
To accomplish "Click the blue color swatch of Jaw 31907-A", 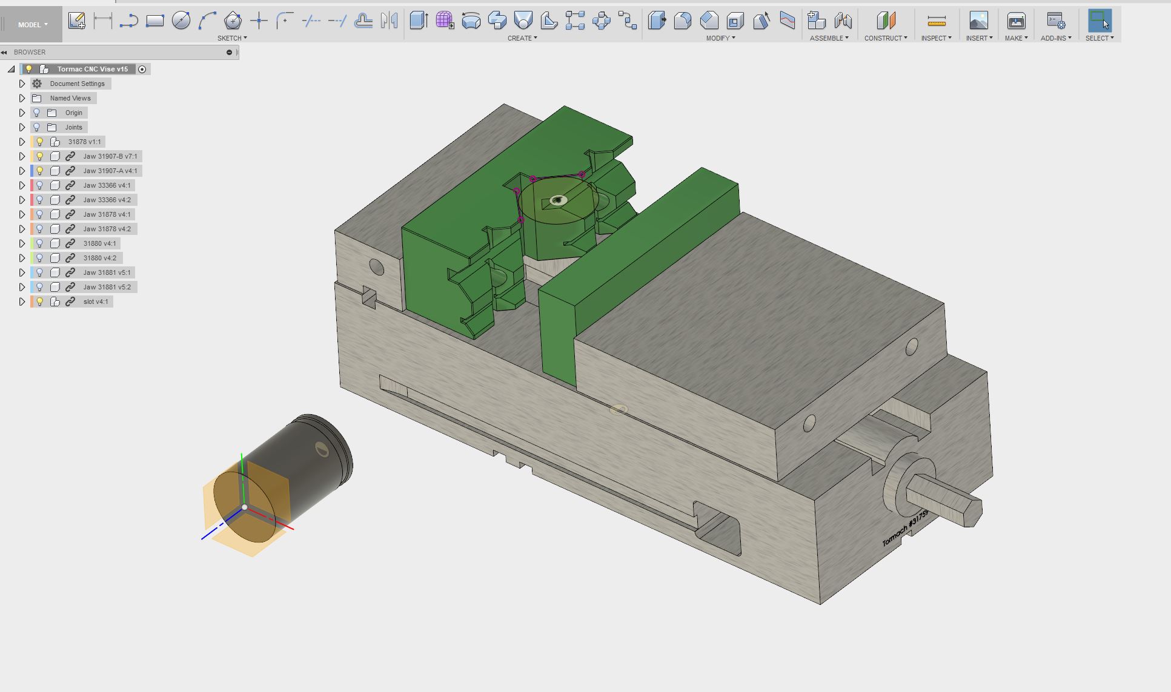I will tap(32, 171).
